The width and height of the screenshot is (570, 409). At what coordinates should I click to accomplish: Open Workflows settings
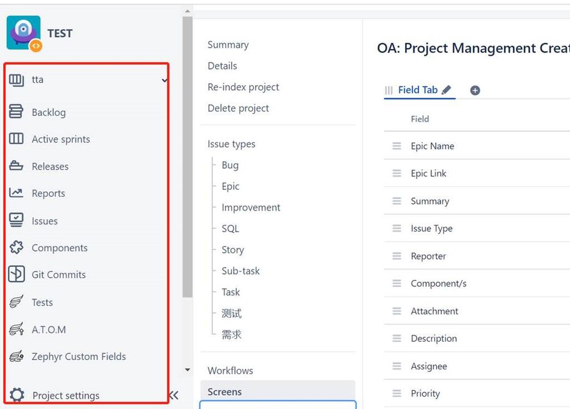[231, 370]
